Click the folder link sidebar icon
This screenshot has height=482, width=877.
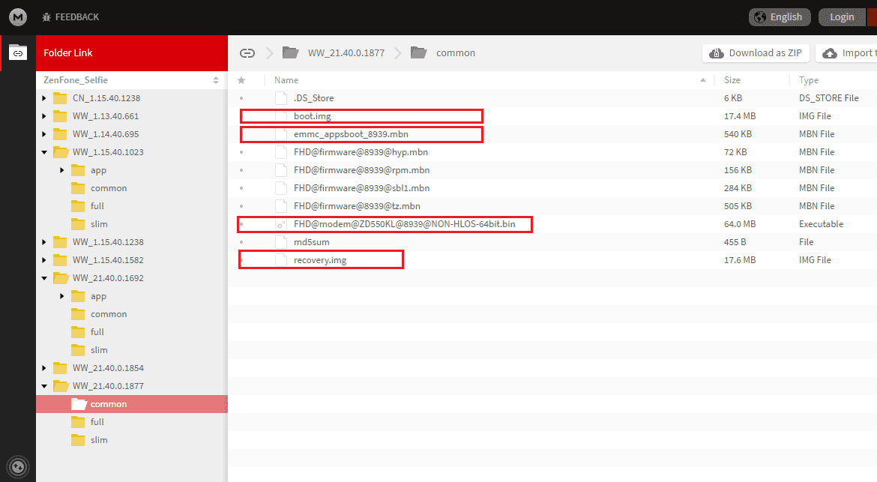pyautogui.click(x=18, y=52)
